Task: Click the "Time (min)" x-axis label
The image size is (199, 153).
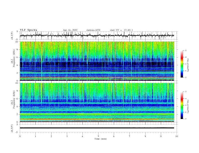Action: pos(101,139)
